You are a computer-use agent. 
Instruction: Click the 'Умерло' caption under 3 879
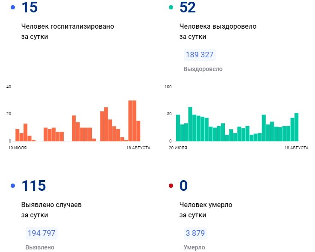coord(194,247)
